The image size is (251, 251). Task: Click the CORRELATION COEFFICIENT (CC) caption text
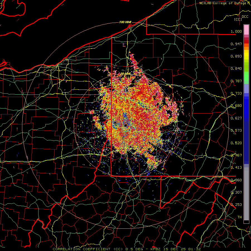click(88, 249)
